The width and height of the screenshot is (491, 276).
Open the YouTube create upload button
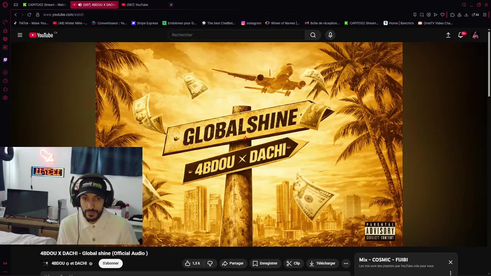pyautogui.click(x=448, y=35)
